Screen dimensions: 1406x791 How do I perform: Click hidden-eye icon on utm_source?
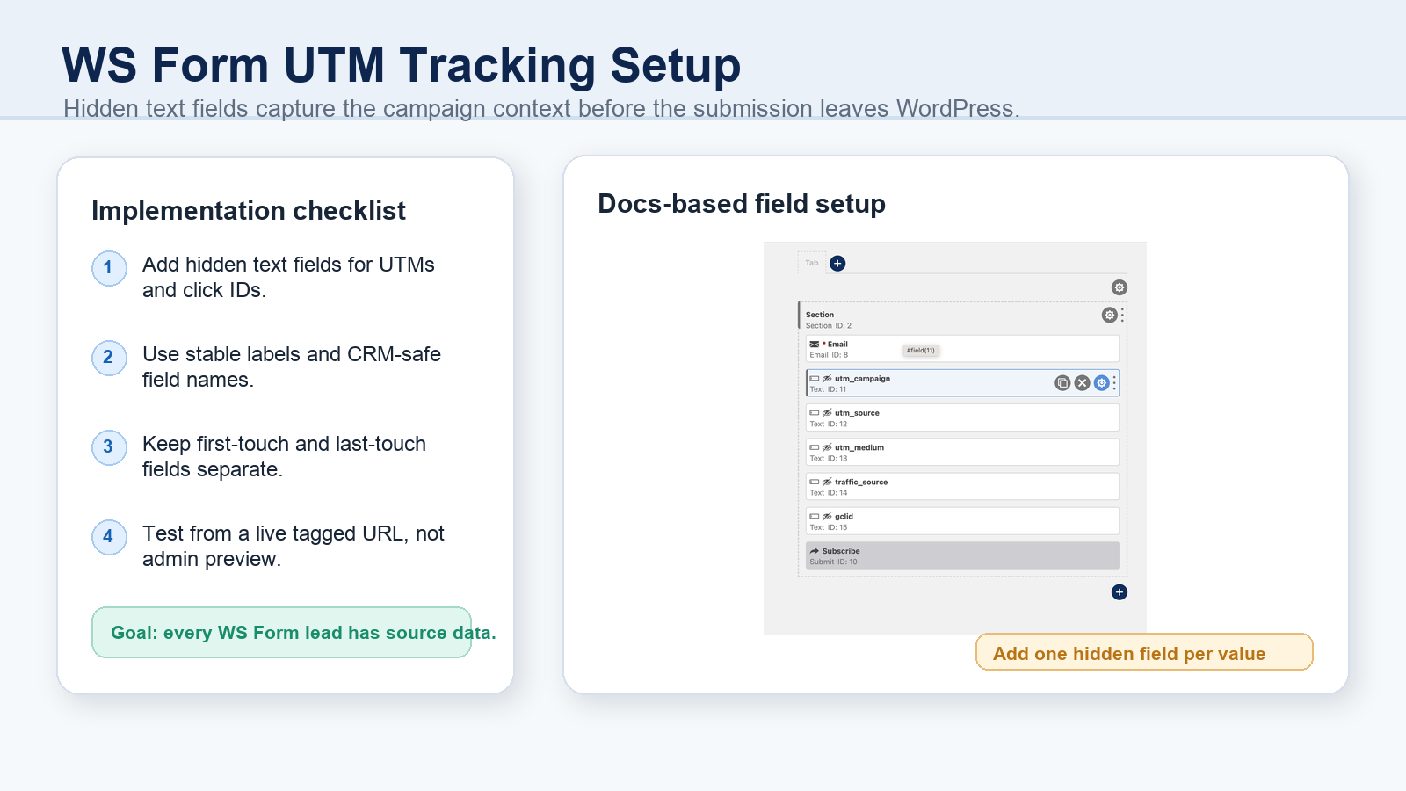click(x=827, y=412)
